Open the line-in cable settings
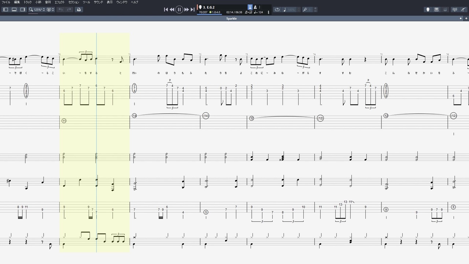Viewport: 469px width, 264px height. point(464,10)
